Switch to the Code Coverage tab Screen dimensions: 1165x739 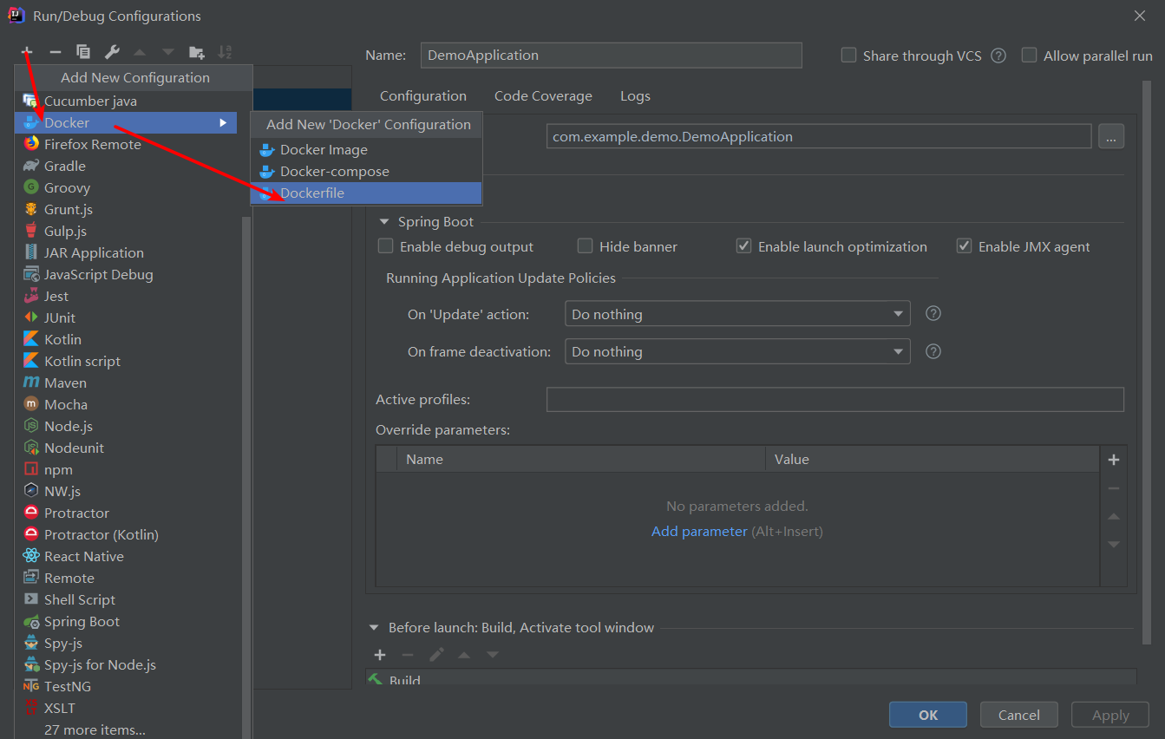(x=543, y=95)
